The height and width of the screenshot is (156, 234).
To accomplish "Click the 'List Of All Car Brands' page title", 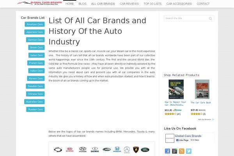I will (97, 31).
